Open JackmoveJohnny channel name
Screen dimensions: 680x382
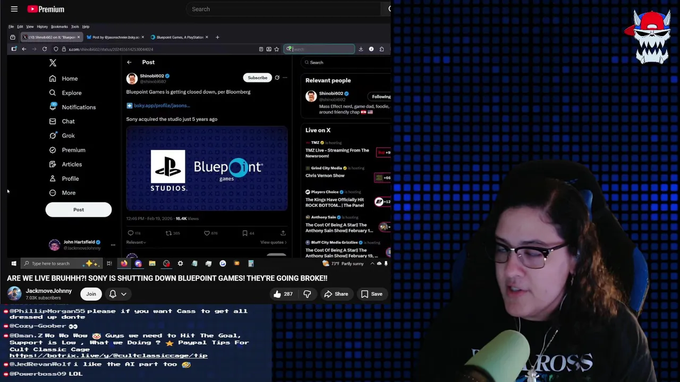coord(49,291)
